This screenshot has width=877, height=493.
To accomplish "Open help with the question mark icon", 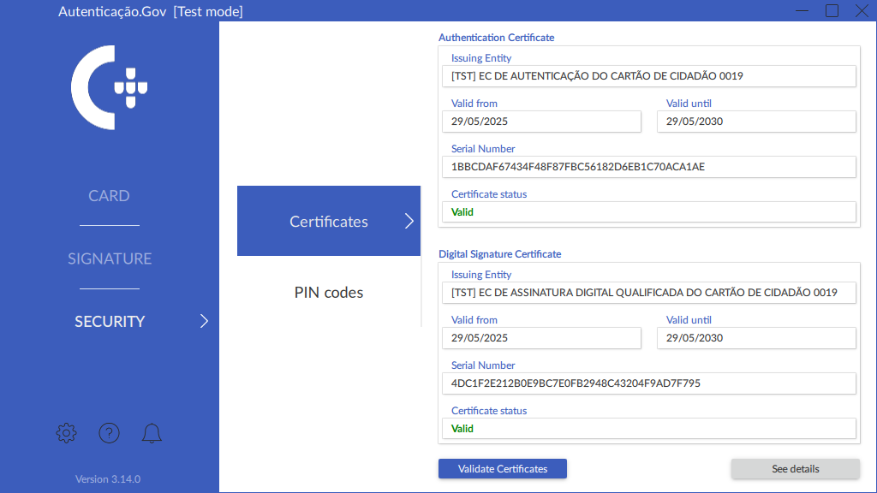I will [x=109, y=433].
